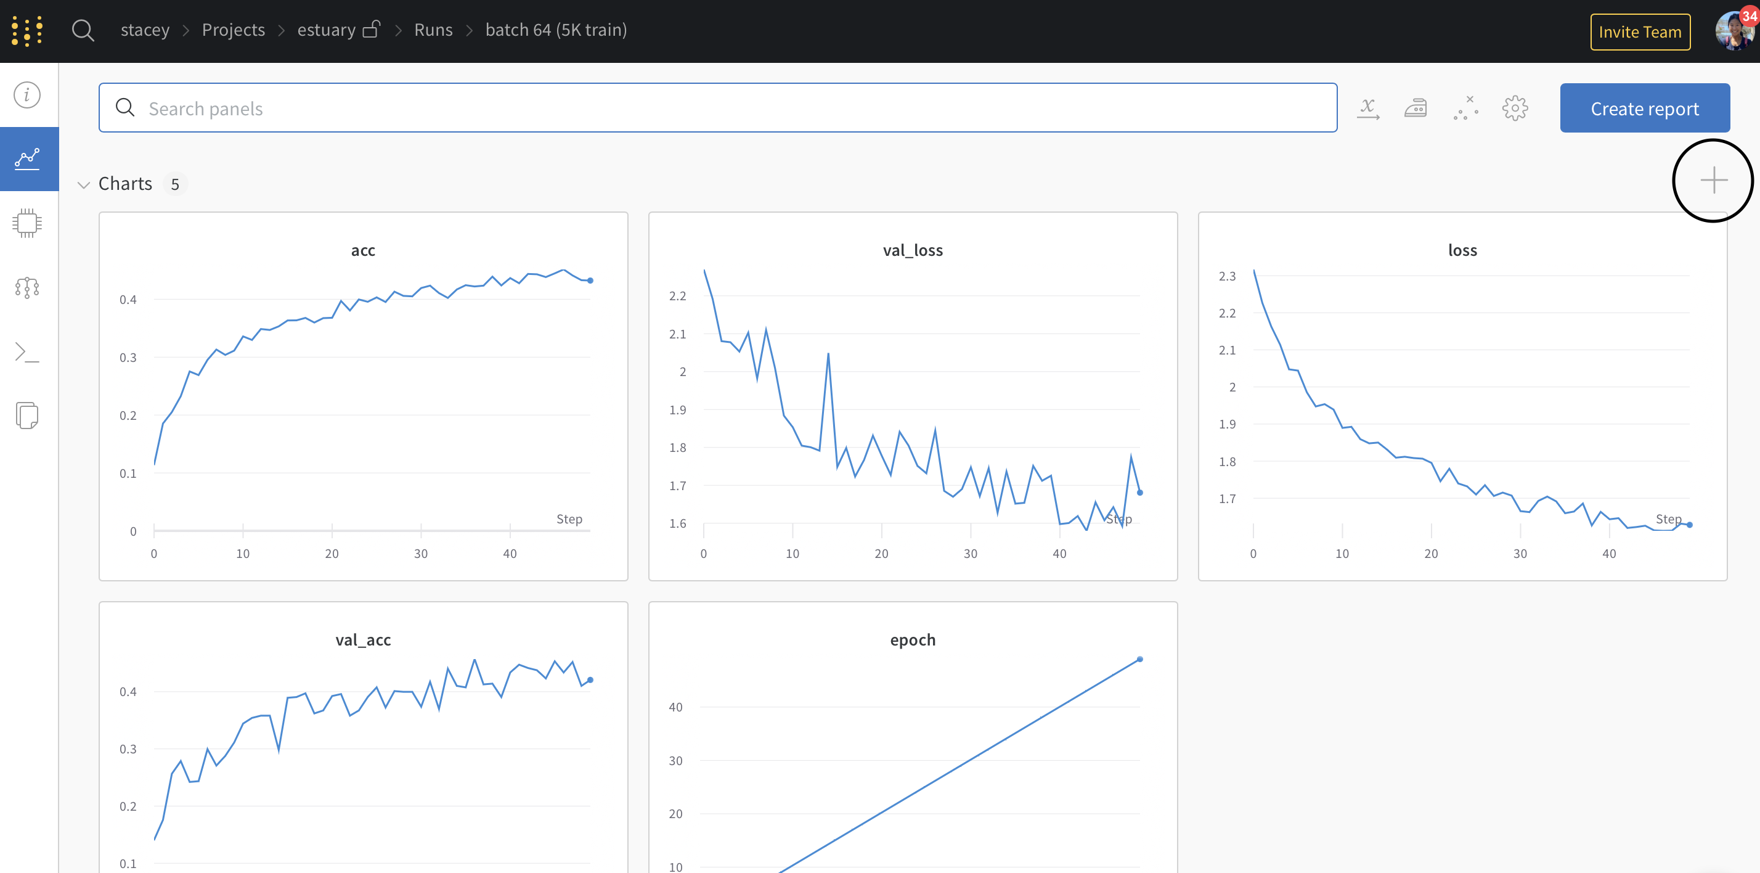
Task: Click the Create report button
Action: [x=1644, y=108]
